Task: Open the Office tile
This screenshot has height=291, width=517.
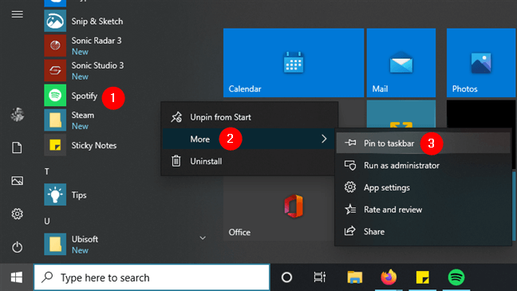Action: (x=278, y=208)
